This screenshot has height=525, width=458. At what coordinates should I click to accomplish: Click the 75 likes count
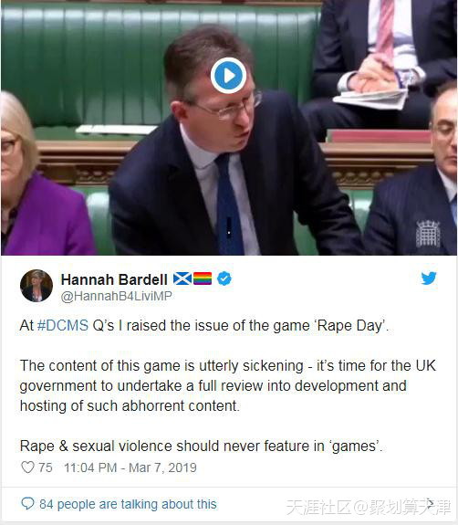(46, 467)
